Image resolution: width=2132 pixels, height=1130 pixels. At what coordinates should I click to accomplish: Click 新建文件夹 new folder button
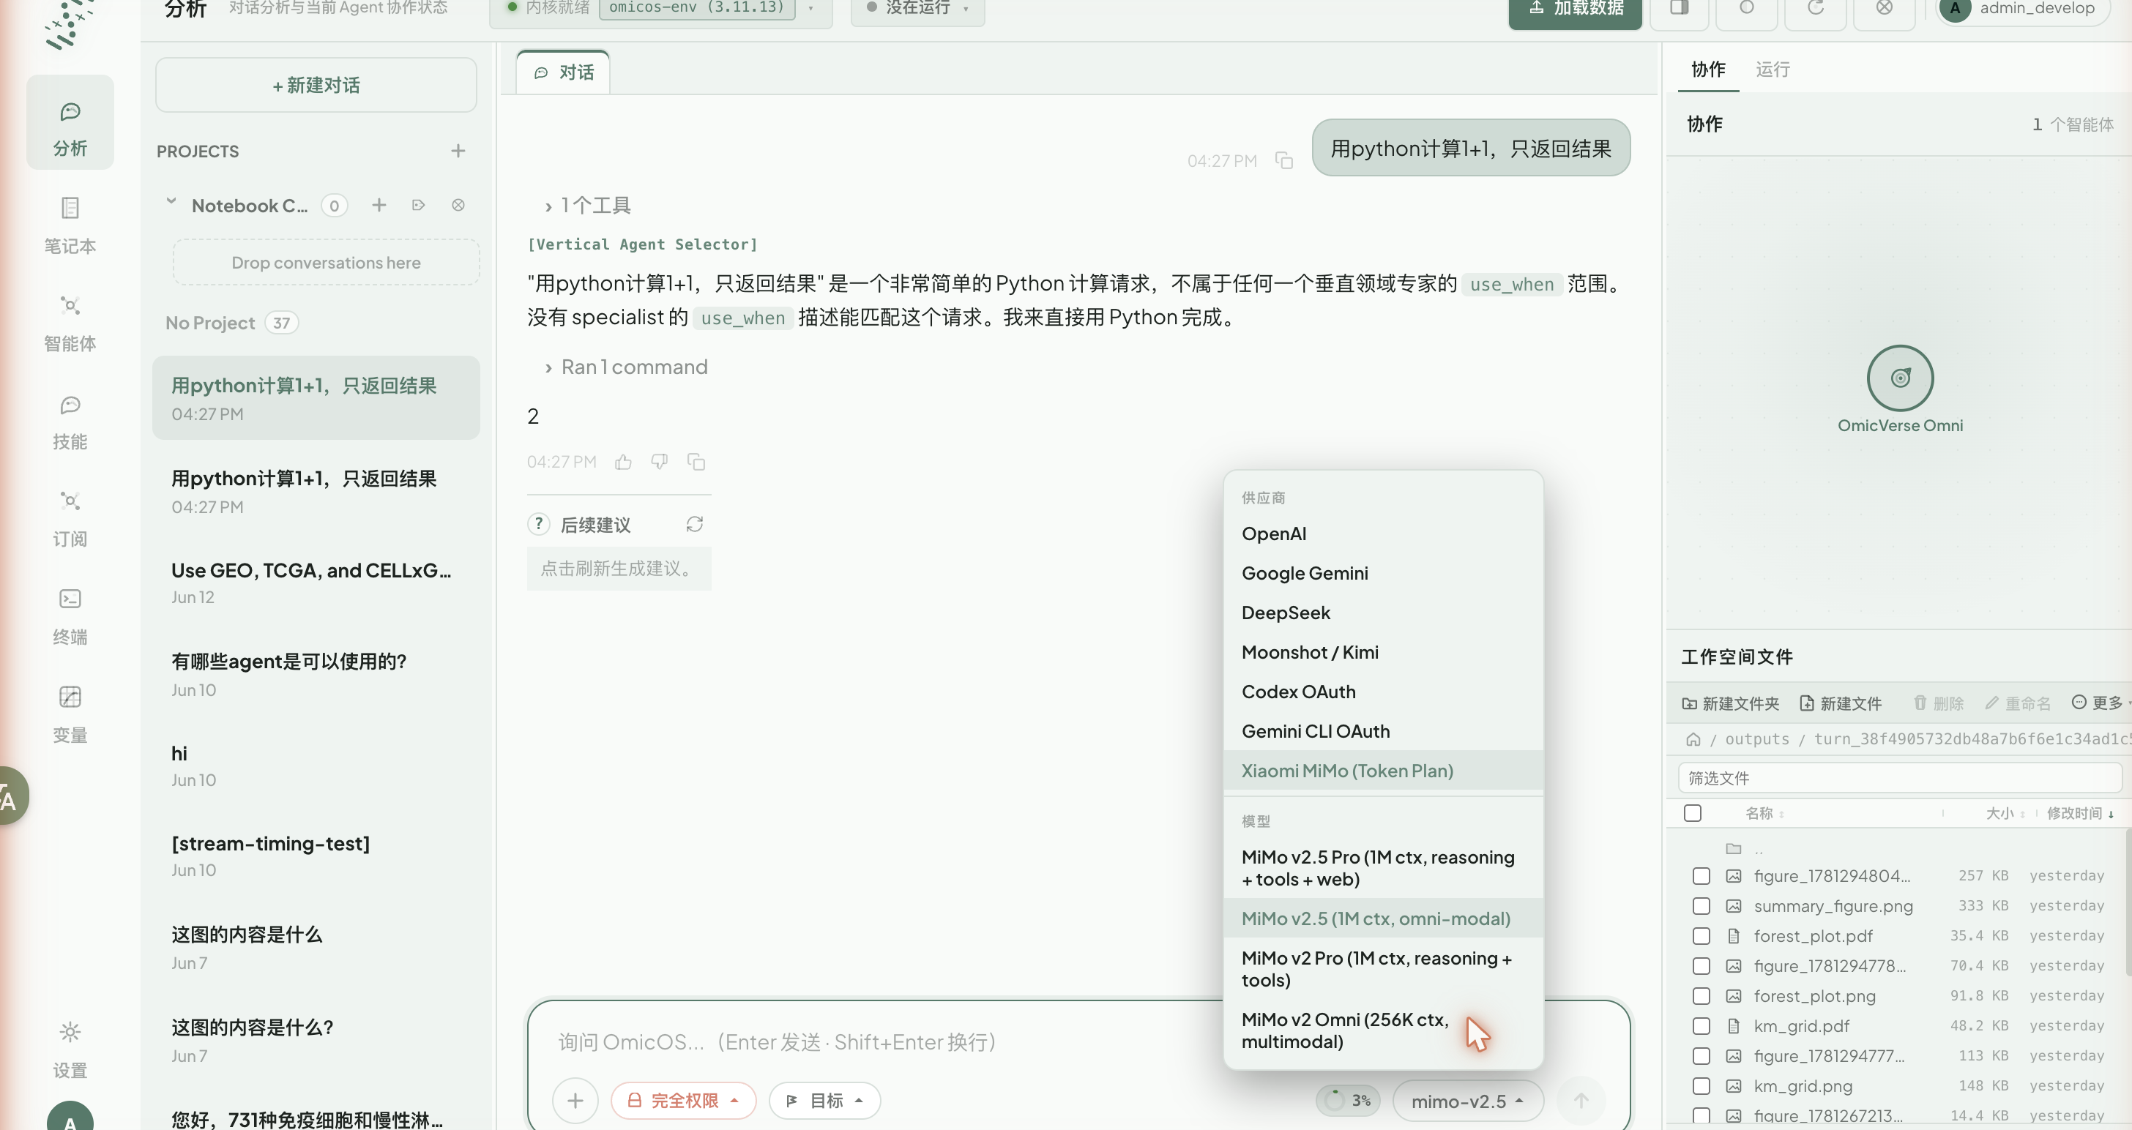tap(1730, 703)
